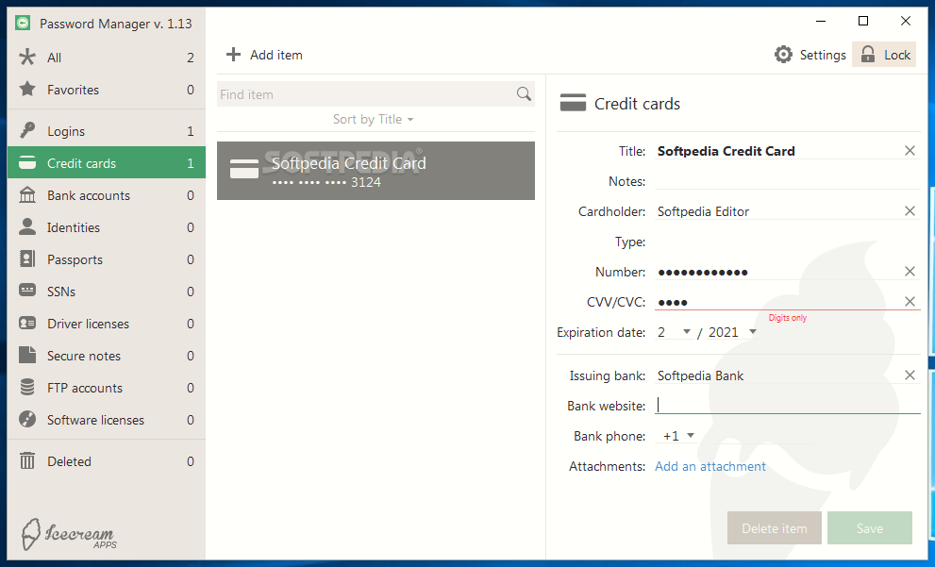Open the Passports category
935x567 pixels.
[x=106, y=259]
